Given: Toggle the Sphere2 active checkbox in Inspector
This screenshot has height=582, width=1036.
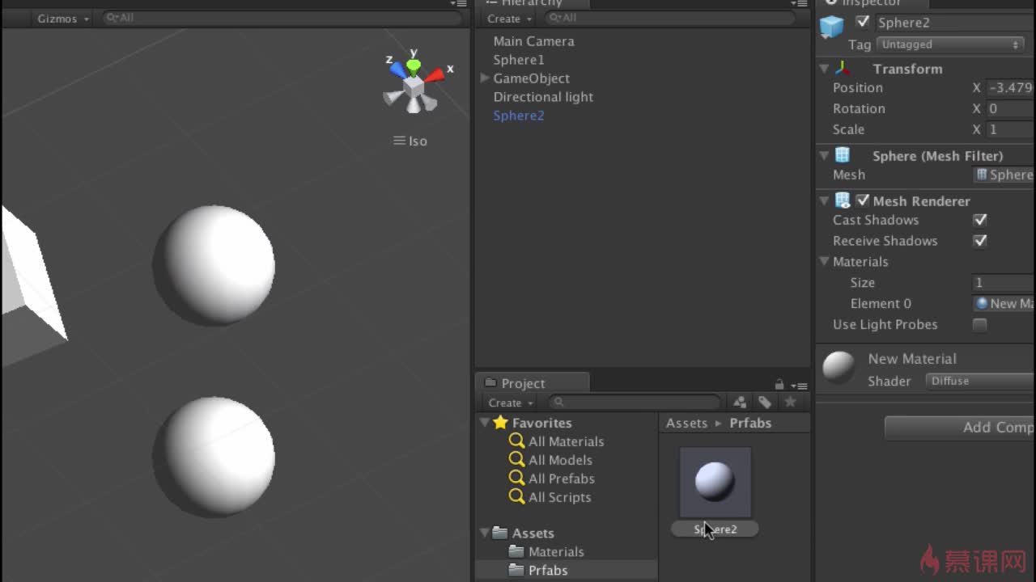Looking at the screenshot, I should (x=863, y=22).
